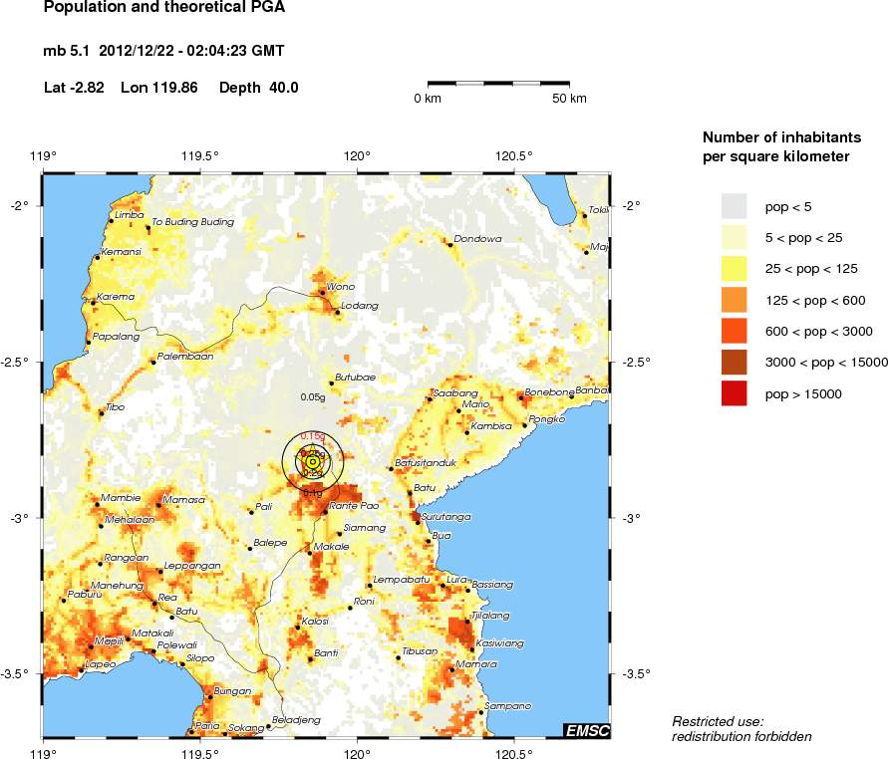Select the Makale city marker
The image size is (888, 759).
coord(310,553)
